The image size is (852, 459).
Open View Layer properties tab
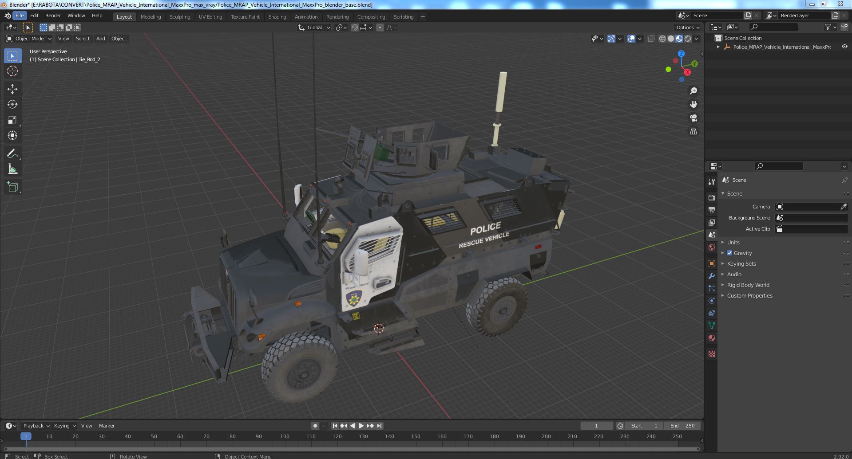pos(712,222)
